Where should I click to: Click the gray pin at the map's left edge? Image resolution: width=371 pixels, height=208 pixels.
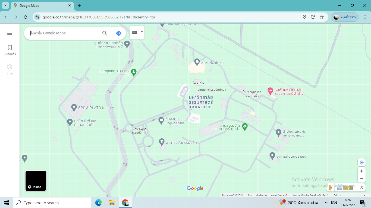point(25,158)
